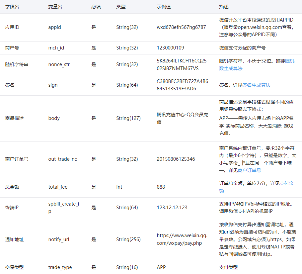Image resolution: width=302 pixels, height=274 pixels.
Task: Select example value 20150806125346
Action: (x=176, y=159)
